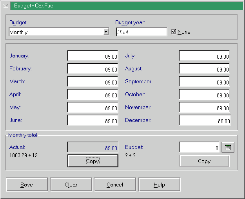Edit the October amount field

(204, 94)
